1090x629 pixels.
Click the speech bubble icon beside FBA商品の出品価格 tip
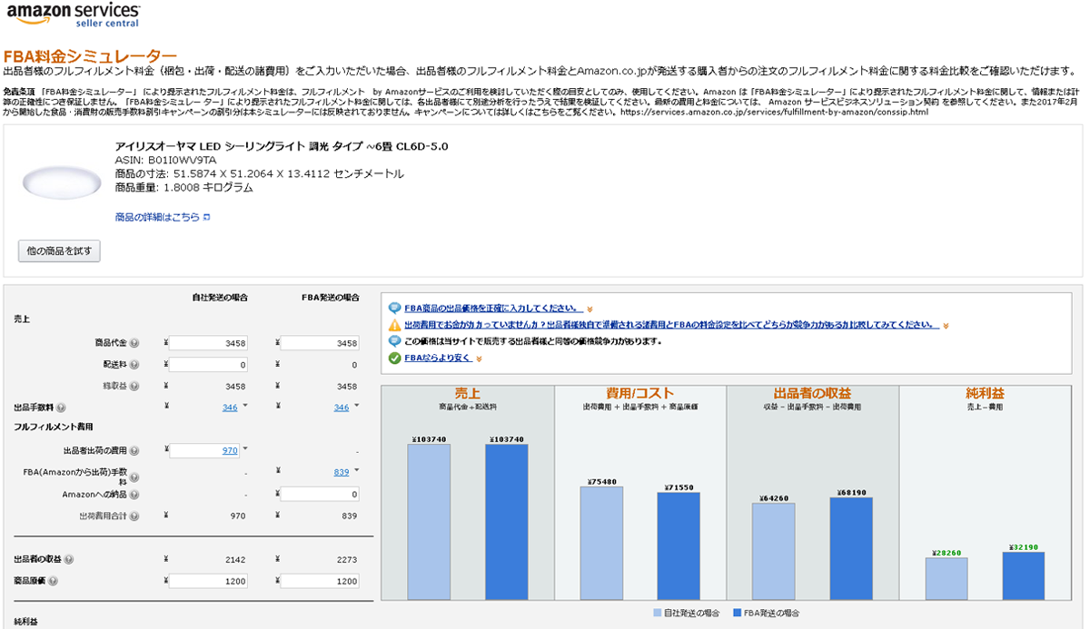click(394, 309)
